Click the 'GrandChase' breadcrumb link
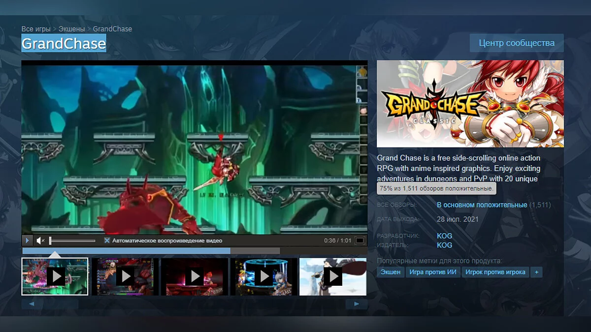This screenshot has width=591, height=332. click(112, 29)
